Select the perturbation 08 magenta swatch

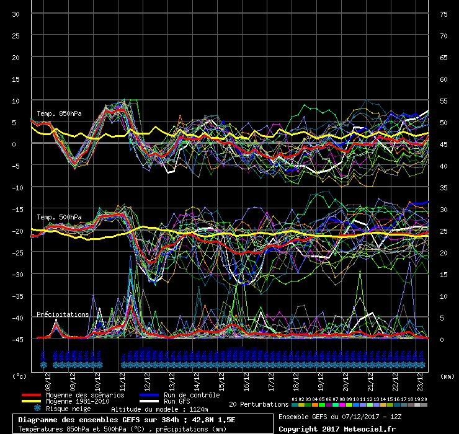342,405
